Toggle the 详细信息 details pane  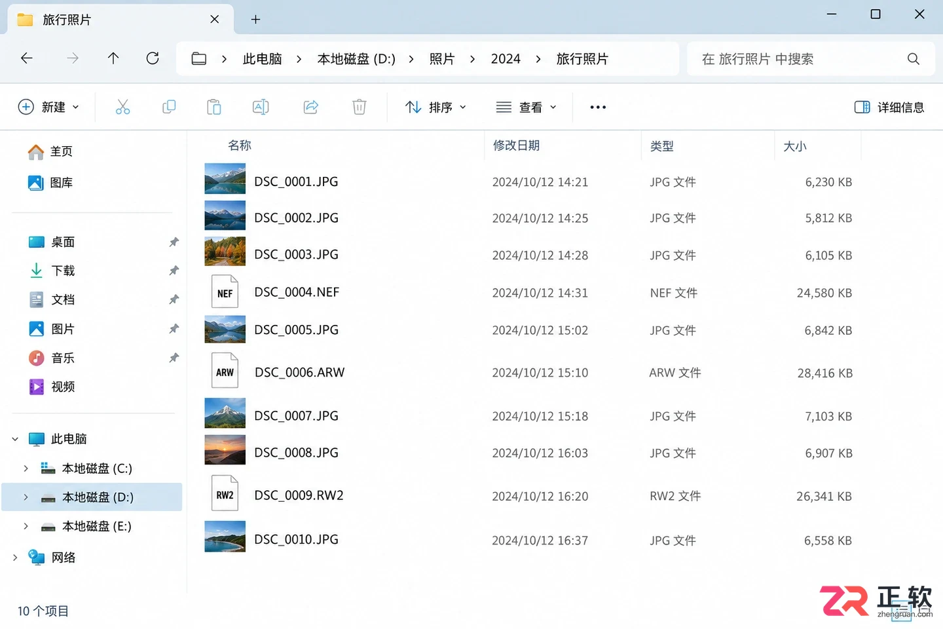[x=889, y=107]
